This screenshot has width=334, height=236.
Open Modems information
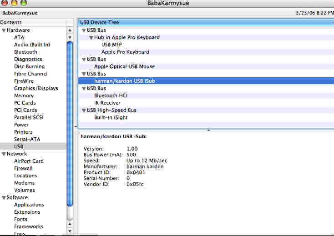coord(24,183)
